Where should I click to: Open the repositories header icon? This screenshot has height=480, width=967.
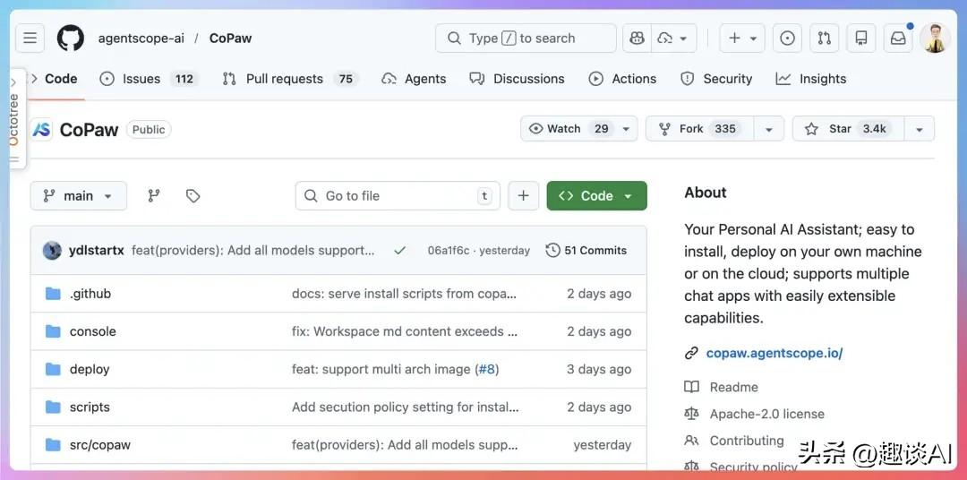pos(861,39)
